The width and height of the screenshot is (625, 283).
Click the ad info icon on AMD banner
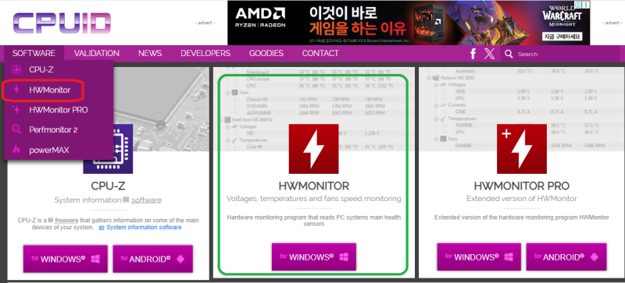point(578,5)
